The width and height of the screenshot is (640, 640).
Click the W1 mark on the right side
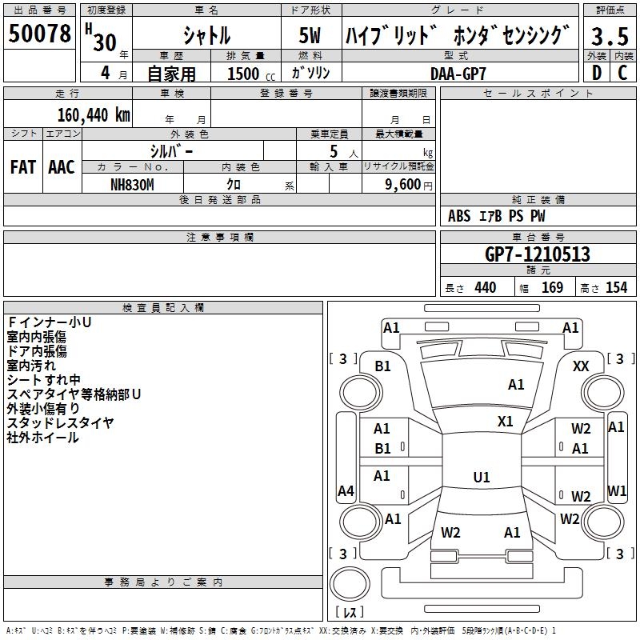point(617,490)
